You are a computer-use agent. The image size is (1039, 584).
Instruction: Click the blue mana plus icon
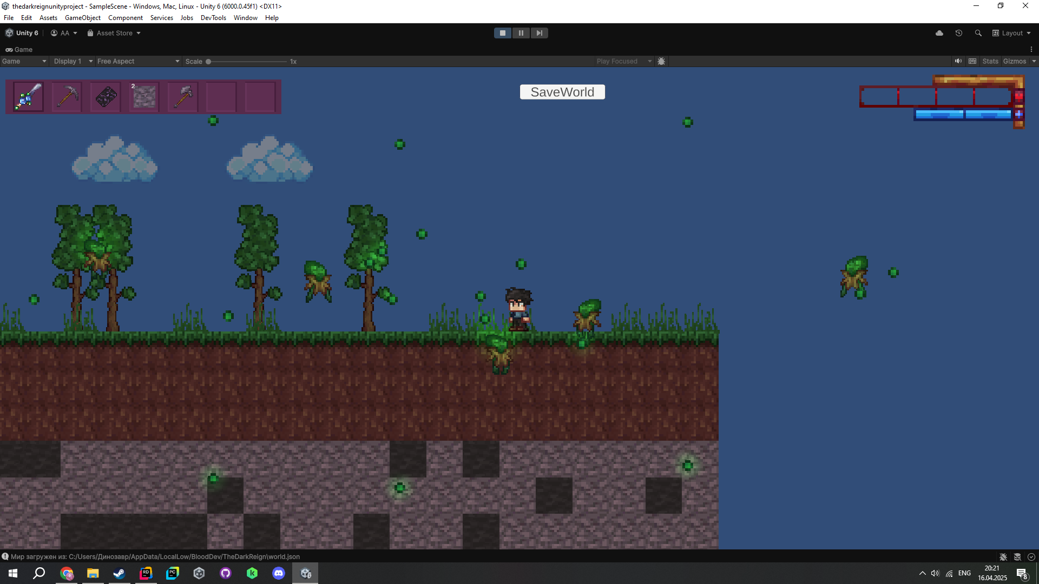(1019, 114)
